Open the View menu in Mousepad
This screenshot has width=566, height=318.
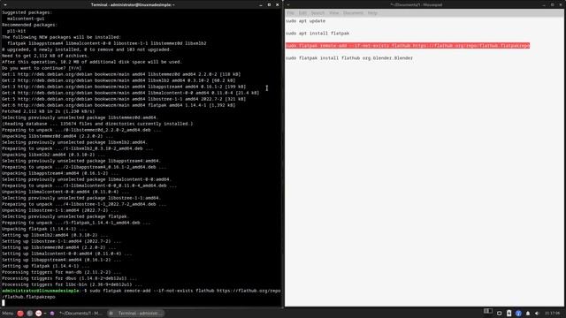[334, 13]
